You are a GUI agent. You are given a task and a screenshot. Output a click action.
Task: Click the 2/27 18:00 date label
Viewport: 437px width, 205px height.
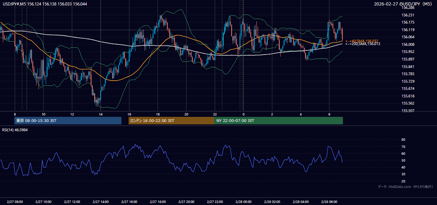coord(158,202)
